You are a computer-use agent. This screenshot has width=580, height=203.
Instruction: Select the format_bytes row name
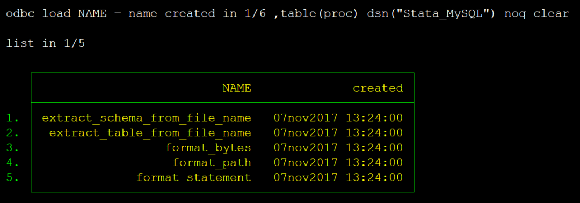tap(208, 148)
